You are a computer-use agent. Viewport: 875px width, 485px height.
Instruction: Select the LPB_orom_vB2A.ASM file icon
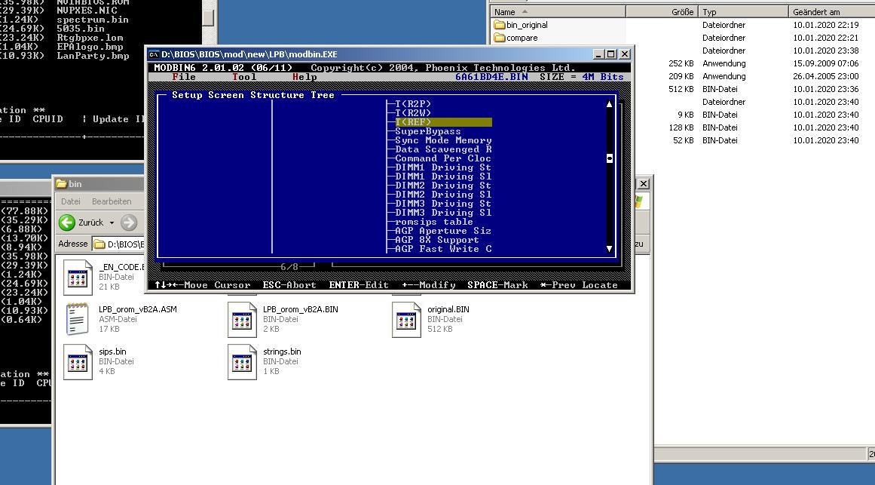click(x=78, y=319)
